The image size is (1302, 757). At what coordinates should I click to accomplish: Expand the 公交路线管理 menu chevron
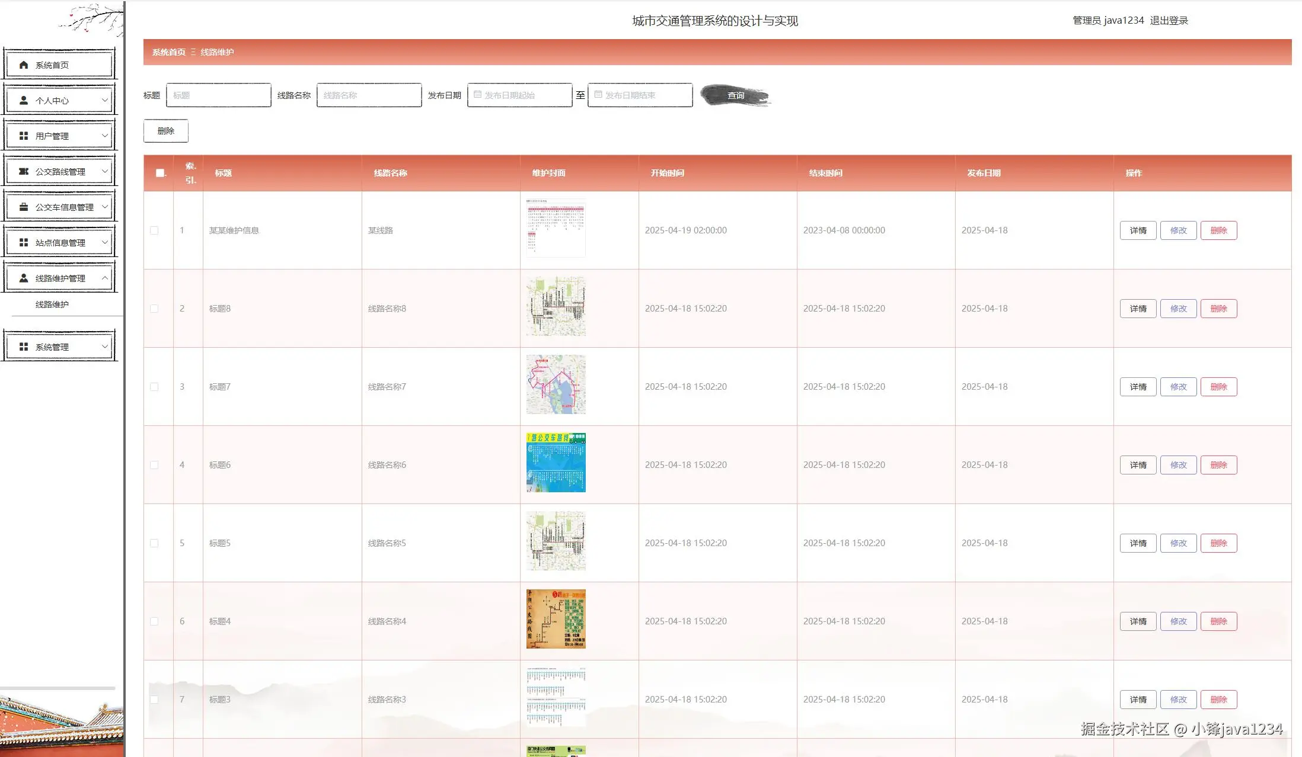[105, 171]
